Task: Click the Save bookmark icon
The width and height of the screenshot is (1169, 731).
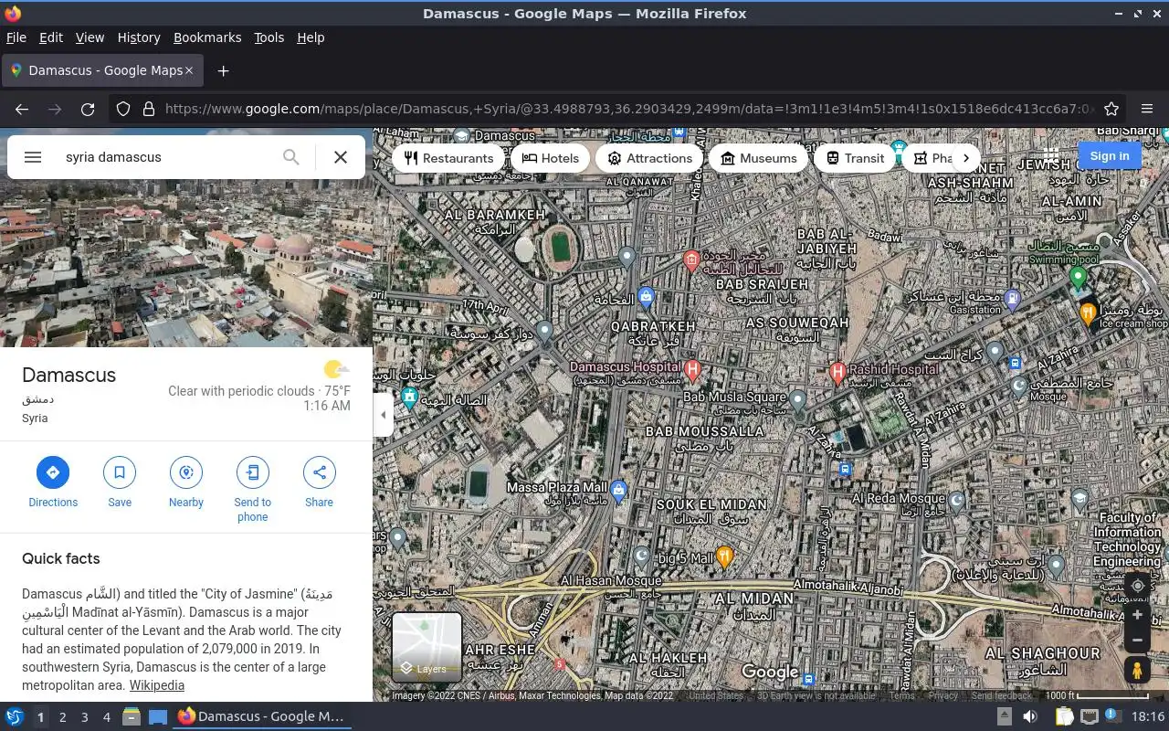Action: [120, 472]
